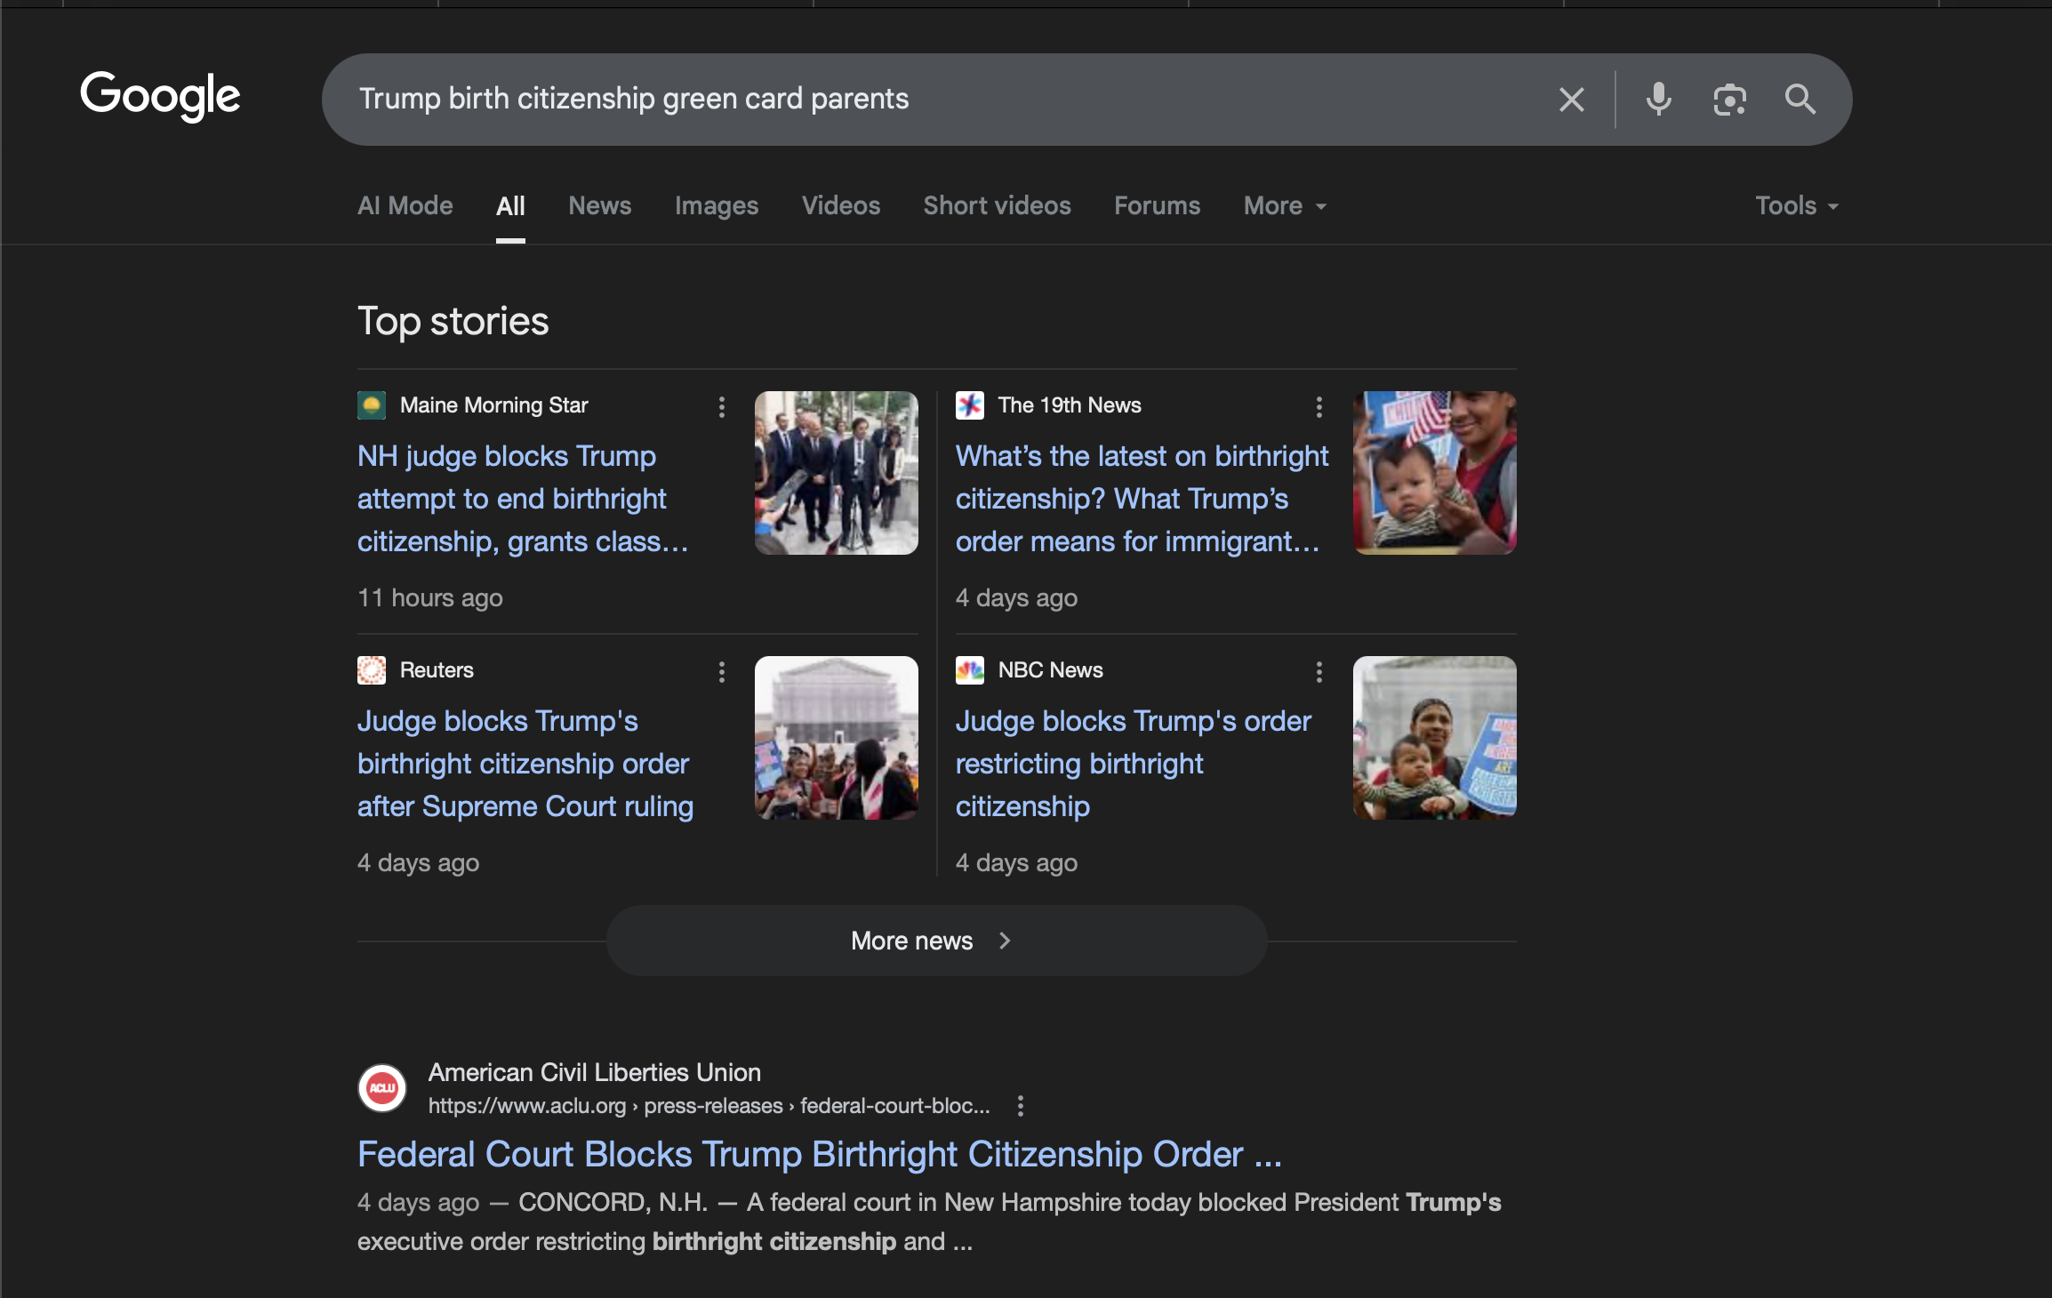Click the magnifying glass search icon
The width and height of the screenshot is (2052, 1298).
(x=1800, y=100)
